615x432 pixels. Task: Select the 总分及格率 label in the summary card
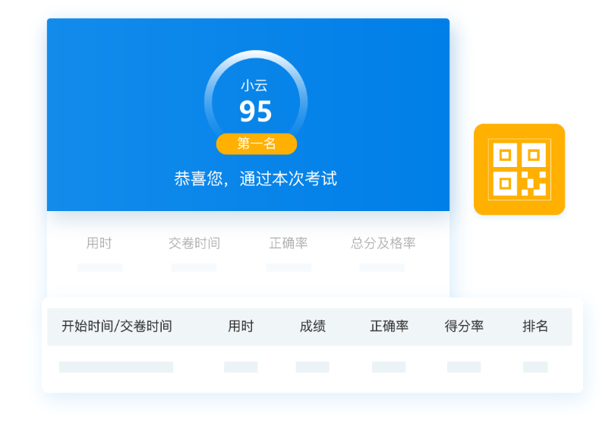(x=383, y=243)
